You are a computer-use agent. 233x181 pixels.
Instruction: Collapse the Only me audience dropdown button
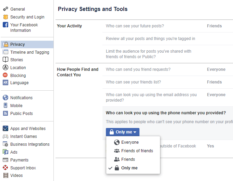click(123, 132)
